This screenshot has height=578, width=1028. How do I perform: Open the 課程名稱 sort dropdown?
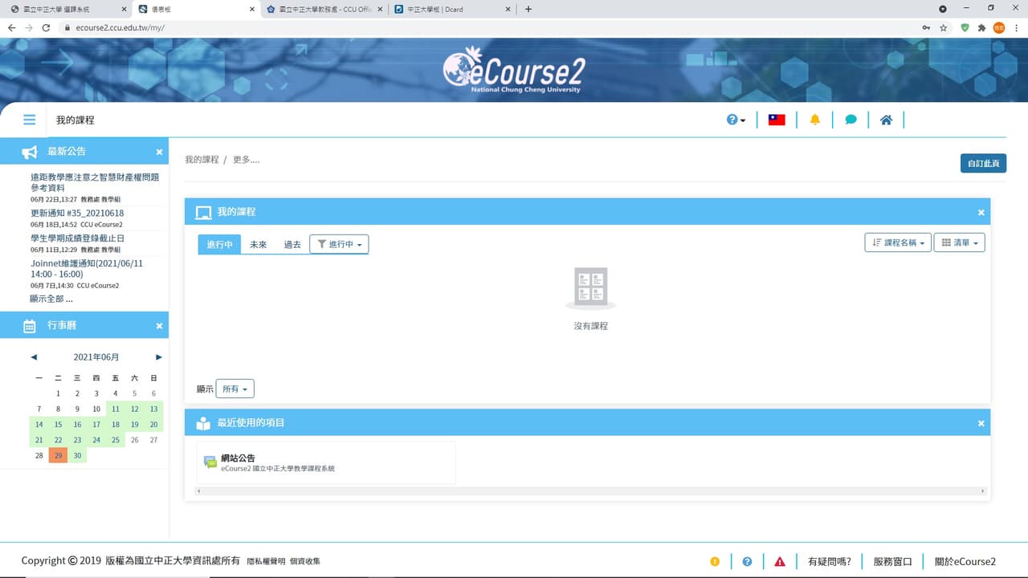[x=897, y=242]
